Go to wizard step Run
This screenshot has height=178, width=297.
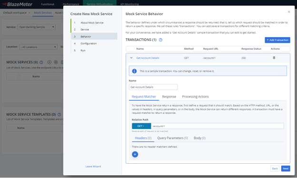(x=83, y=50)
